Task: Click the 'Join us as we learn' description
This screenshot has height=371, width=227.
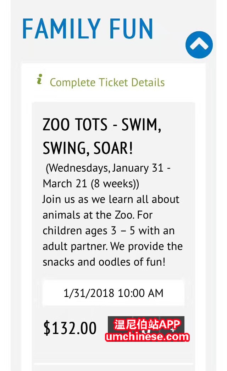Action: pos(111,199)
